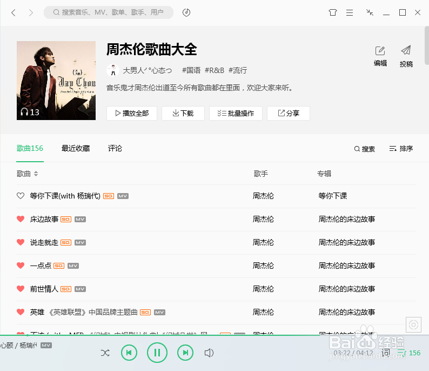This screenshot has height=371, width=429.
Task: Click the 专辑 column header
Action: 324,174
